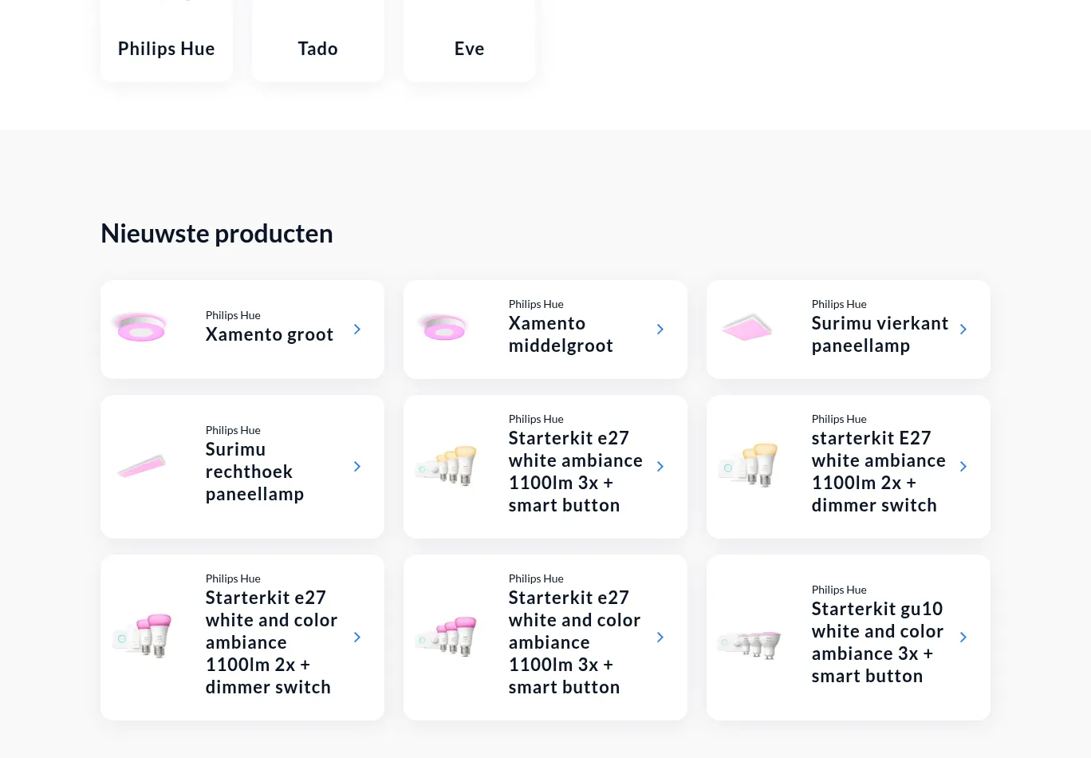Click the chevron on starterkit E27 2x dimmer card
1091x758 pixels.
(x=963, y=467)
